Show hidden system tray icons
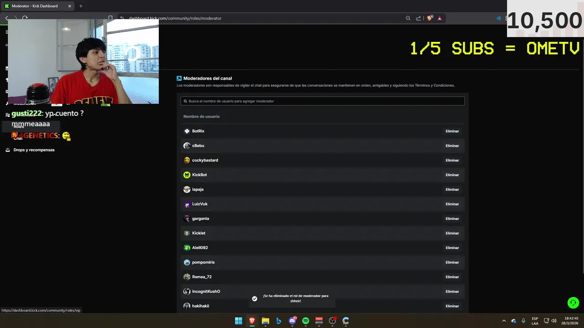 tap(504, 321)
